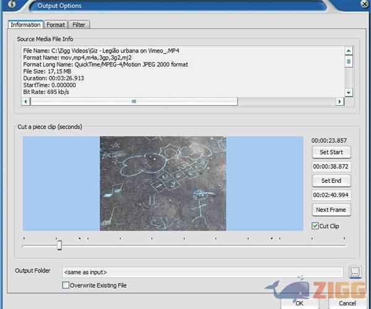The width and height of the screenshot is (371, 309).
Task: Enable Overwrite Existing File checkbox
Action: (x=66, y=285)
